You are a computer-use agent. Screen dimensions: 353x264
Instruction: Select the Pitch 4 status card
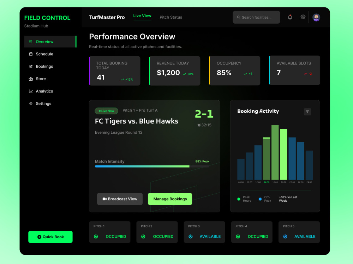[x=252, y=232]
